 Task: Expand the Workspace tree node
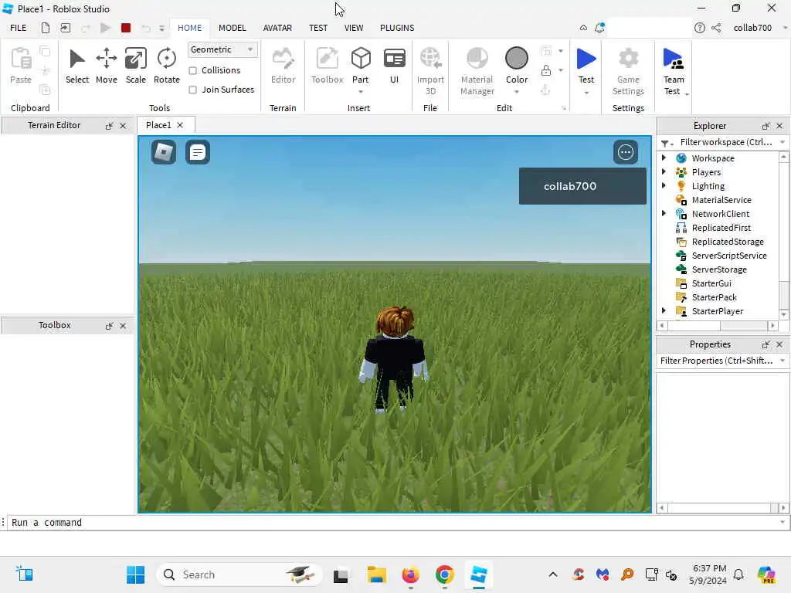664,158
